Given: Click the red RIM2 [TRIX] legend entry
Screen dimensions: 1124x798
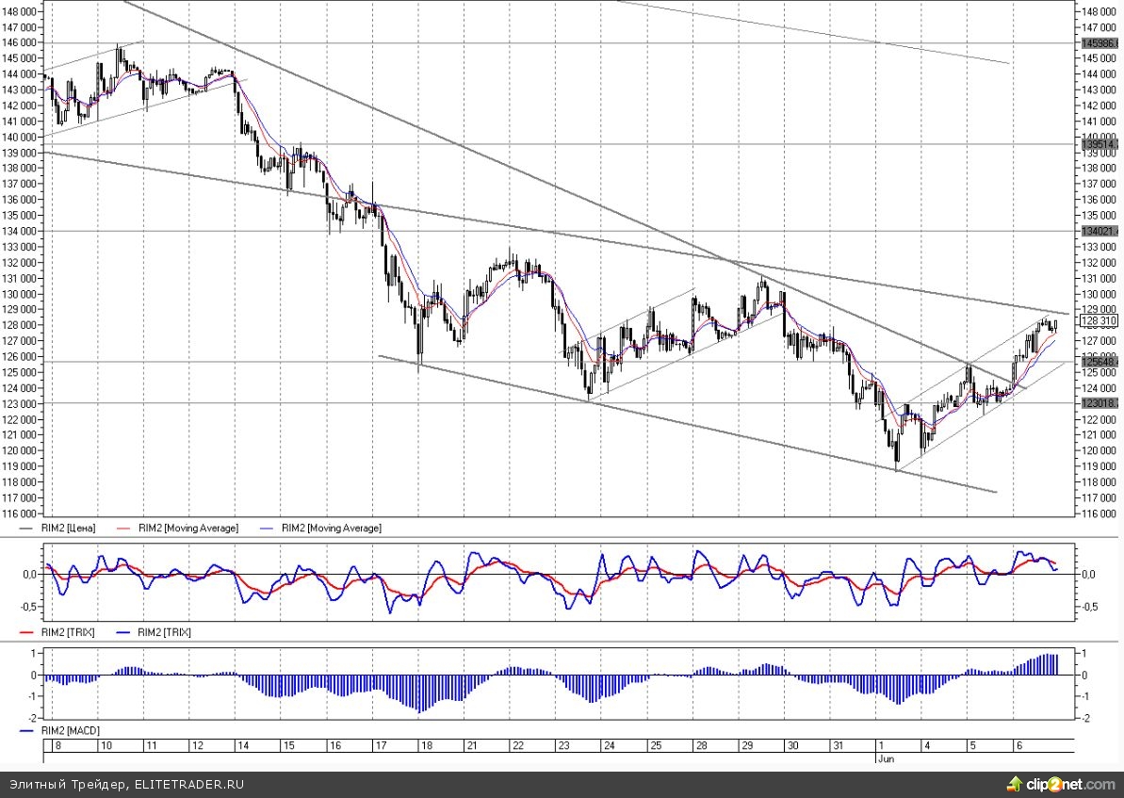Looking at the screenshot, I should pyautogui.click(x=69, y=632).
